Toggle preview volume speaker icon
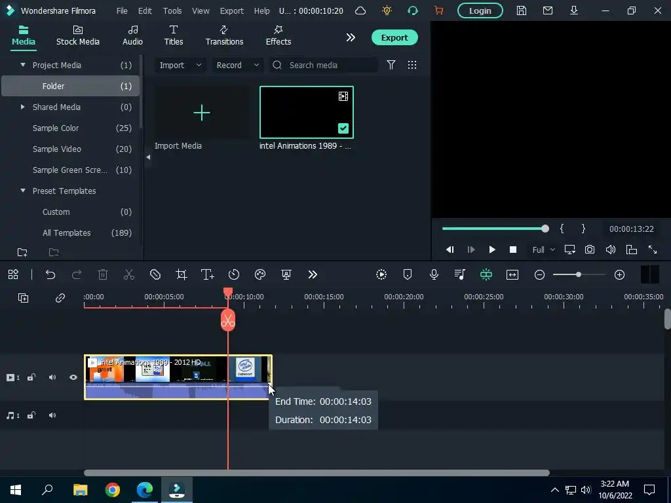The height and width of the screenshot is (503, 671). click(x=611, y=250)
